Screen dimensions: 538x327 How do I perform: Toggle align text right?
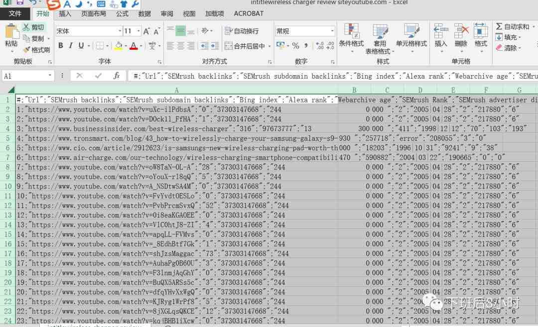(191, 46)
